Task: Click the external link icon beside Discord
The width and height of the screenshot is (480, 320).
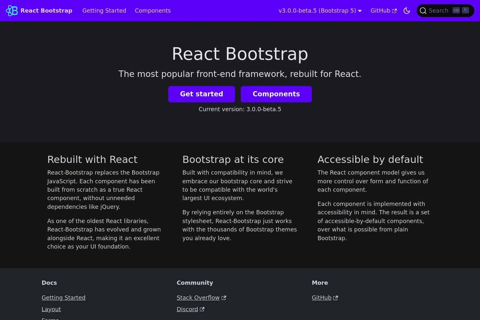Action: coord(202,309)
